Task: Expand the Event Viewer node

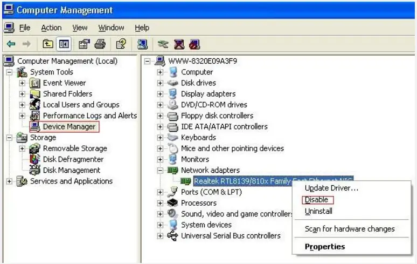Action: (22, 83)
